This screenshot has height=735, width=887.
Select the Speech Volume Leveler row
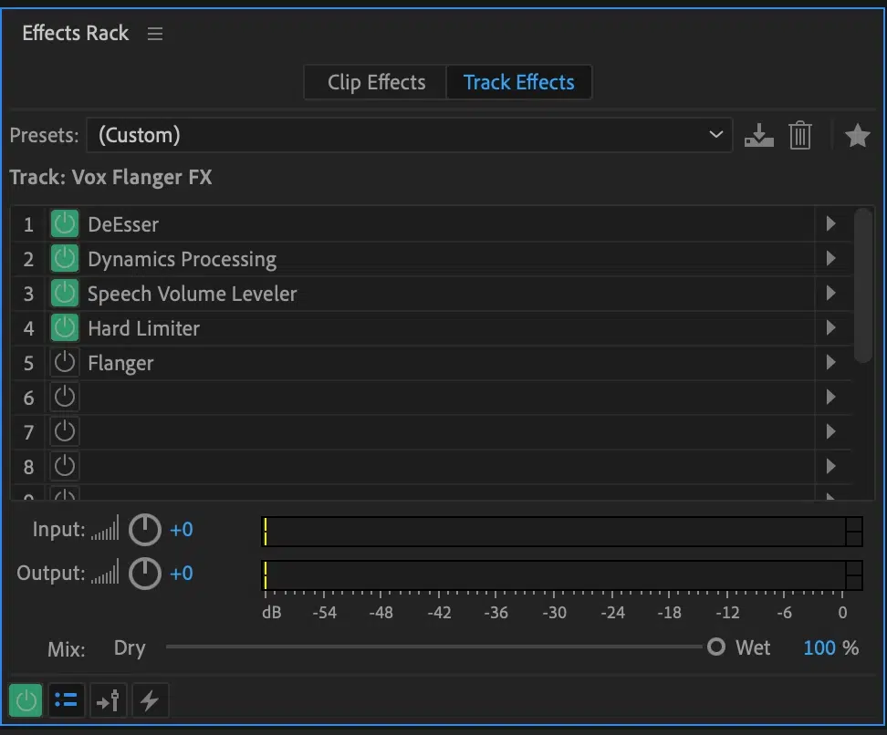(x=431, y=294)
